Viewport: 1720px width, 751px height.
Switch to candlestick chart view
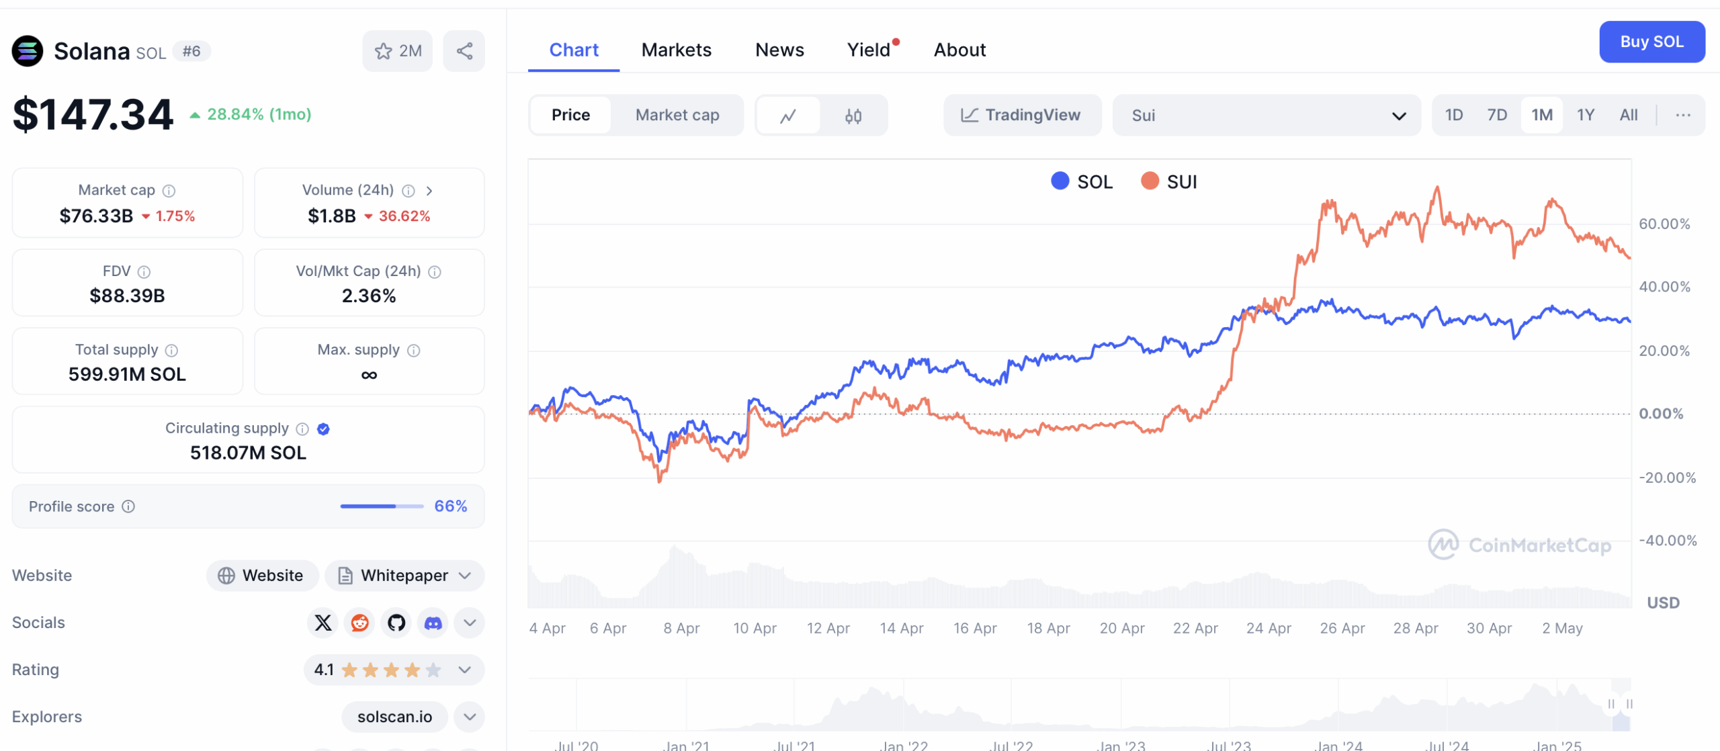click(x=853, y=116)
